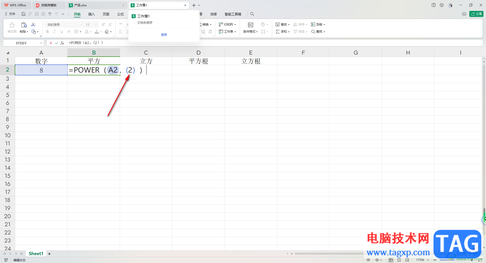Switch to the Insert (插入) ribbon tab
Image resolution: width=486 pixels, height=263 pixels.
click(x=91, y=14)
